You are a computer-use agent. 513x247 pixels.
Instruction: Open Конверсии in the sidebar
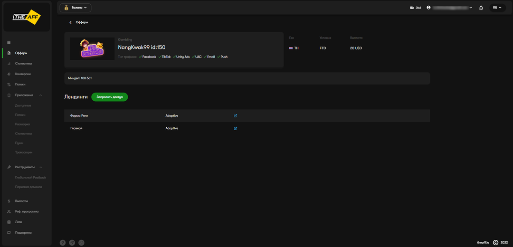(23, 74)
